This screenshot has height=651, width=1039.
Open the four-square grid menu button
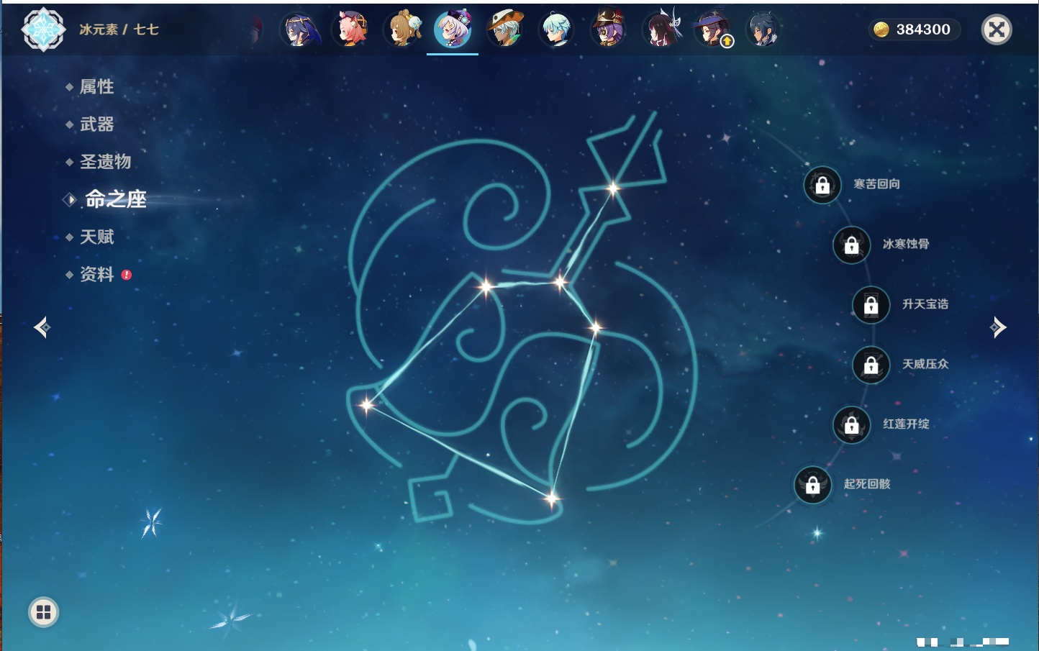click(x=43, y=612)
